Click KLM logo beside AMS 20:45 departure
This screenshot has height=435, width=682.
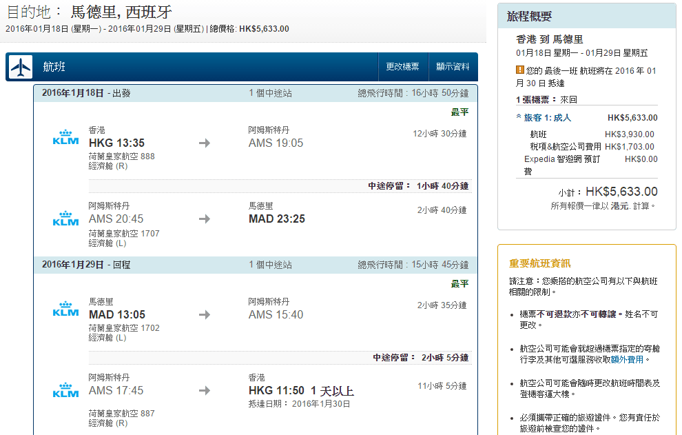[x=65, y=219]
